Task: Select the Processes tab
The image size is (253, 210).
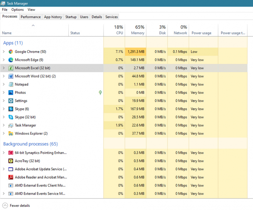Action: [10, 16]
